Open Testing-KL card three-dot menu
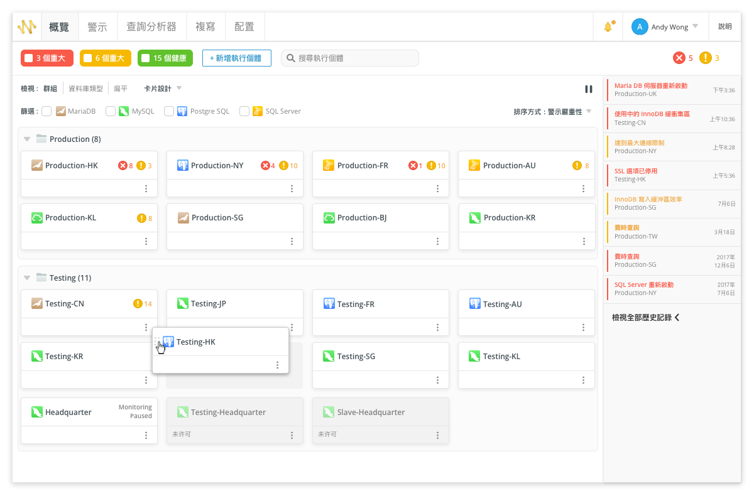 (583, 380)
